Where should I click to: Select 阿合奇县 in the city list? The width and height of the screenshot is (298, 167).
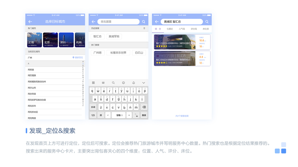[x=32, y=94]
